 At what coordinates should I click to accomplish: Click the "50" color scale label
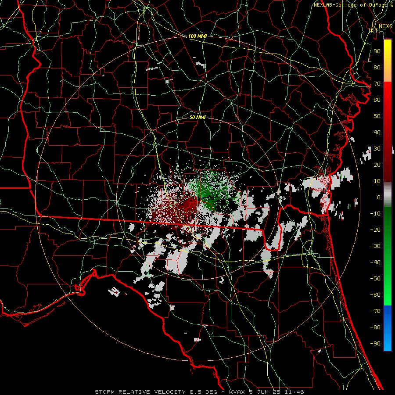pos(377,116)
